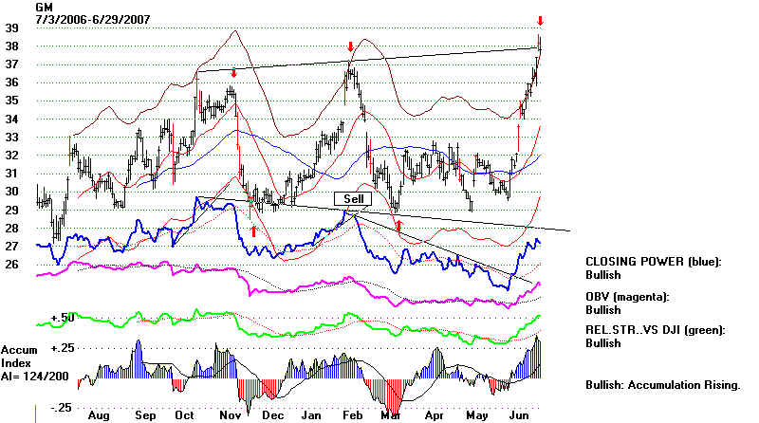
Task: Click the 28 price axis label
Action: point(11,228)
